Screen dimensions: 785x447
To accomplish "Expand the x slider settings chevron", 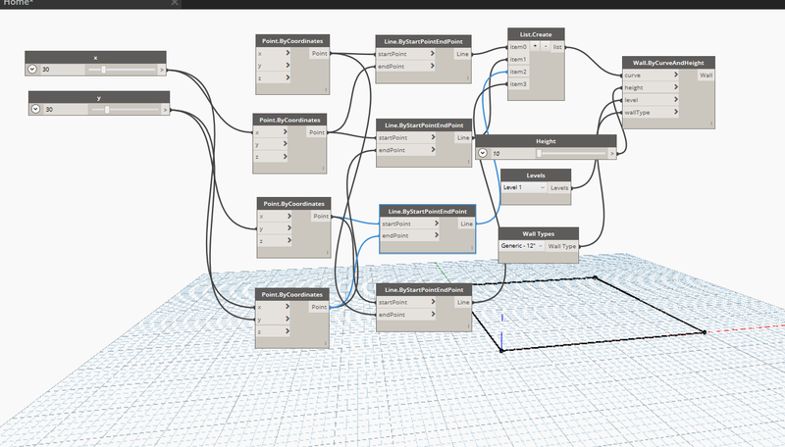I will 32,70.
